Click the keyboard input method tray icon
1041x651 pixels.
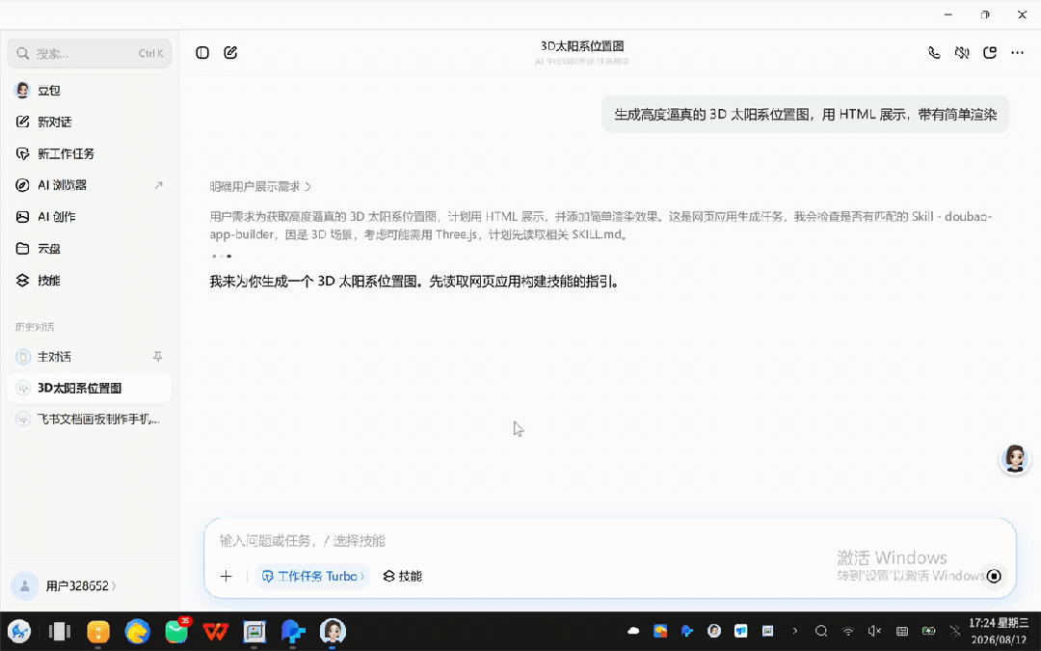901,631
